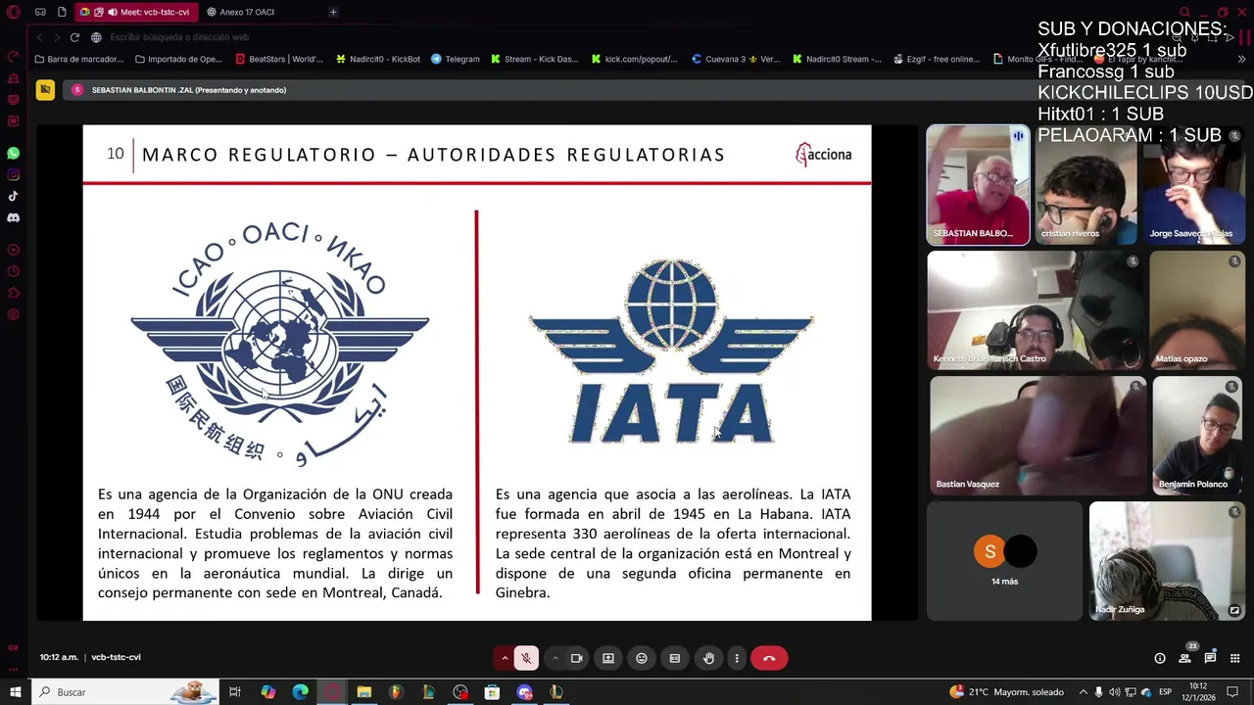
Task: Open the Cuevana 3 bookmark
Action: click(x=736, y=59)
